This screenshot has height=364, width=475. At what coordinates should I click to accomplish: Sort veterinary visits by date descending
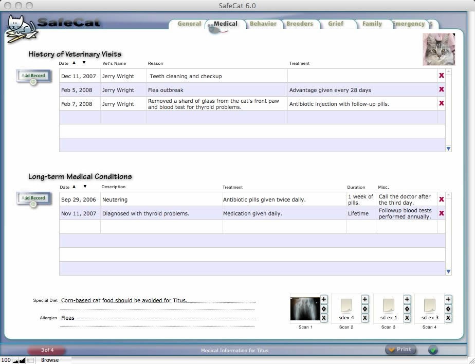click(x=84, y=63)
